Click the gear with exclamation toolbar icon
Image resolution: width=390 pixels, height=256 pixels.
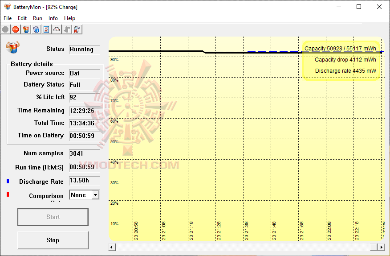click(36, 29)
